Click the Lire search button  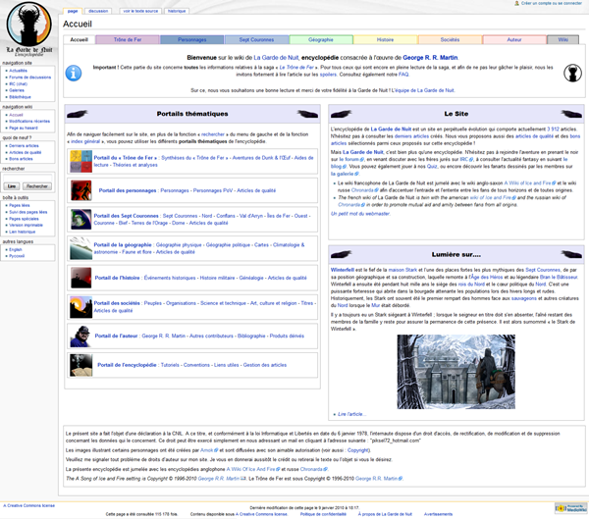12,186
